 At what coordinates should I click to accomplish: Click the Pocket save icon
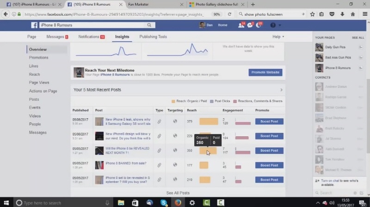click(x=332, y=14)
